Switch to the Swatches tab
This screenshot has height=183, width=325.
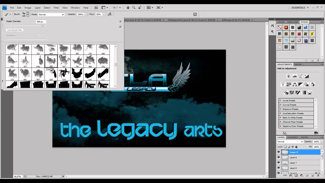click(292, 22)
